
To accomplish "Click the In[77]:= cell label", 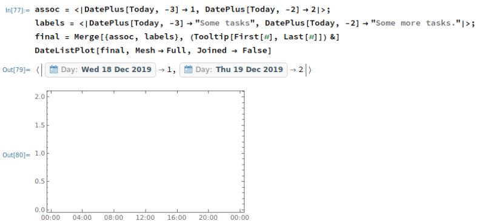I will tap(18, 10).
